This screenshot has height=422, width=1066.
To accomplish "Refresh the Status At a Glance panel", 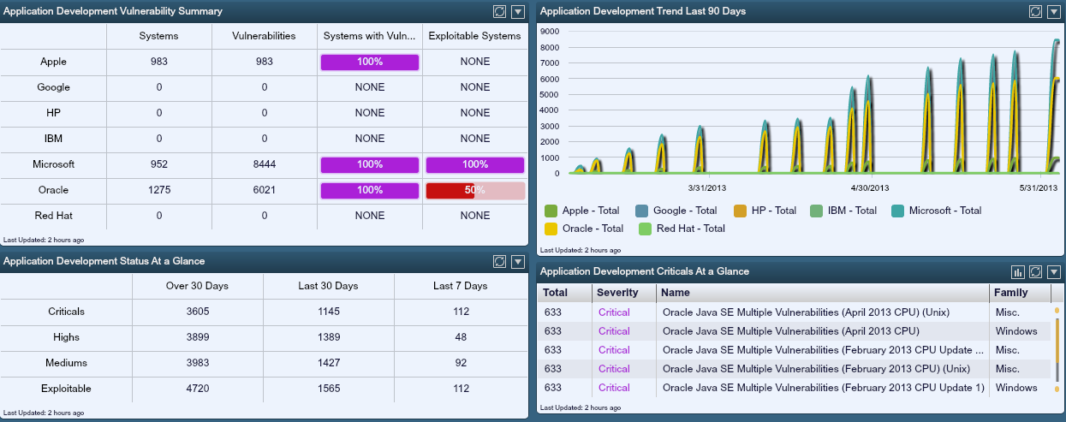I will click(500, 261).
